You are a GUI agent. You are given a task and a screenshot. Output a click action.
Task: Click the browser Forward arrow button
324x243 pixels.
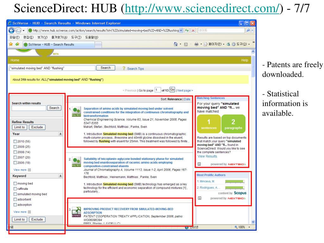18,31
